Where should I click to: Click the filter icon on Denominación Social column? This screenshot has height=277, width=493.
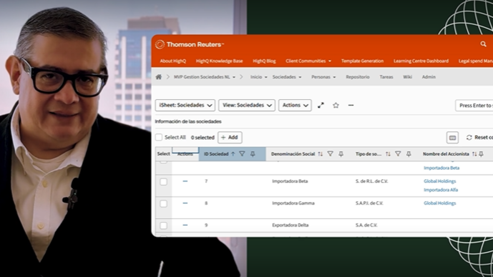coord(330,154)
